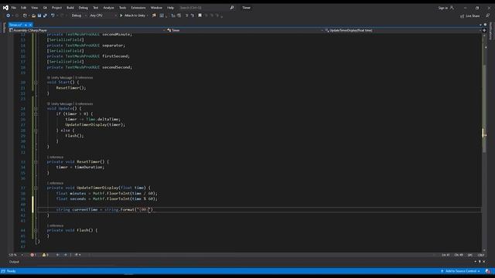Click the SPC indentation indicator
495x278 pixels.
point(470,255)
